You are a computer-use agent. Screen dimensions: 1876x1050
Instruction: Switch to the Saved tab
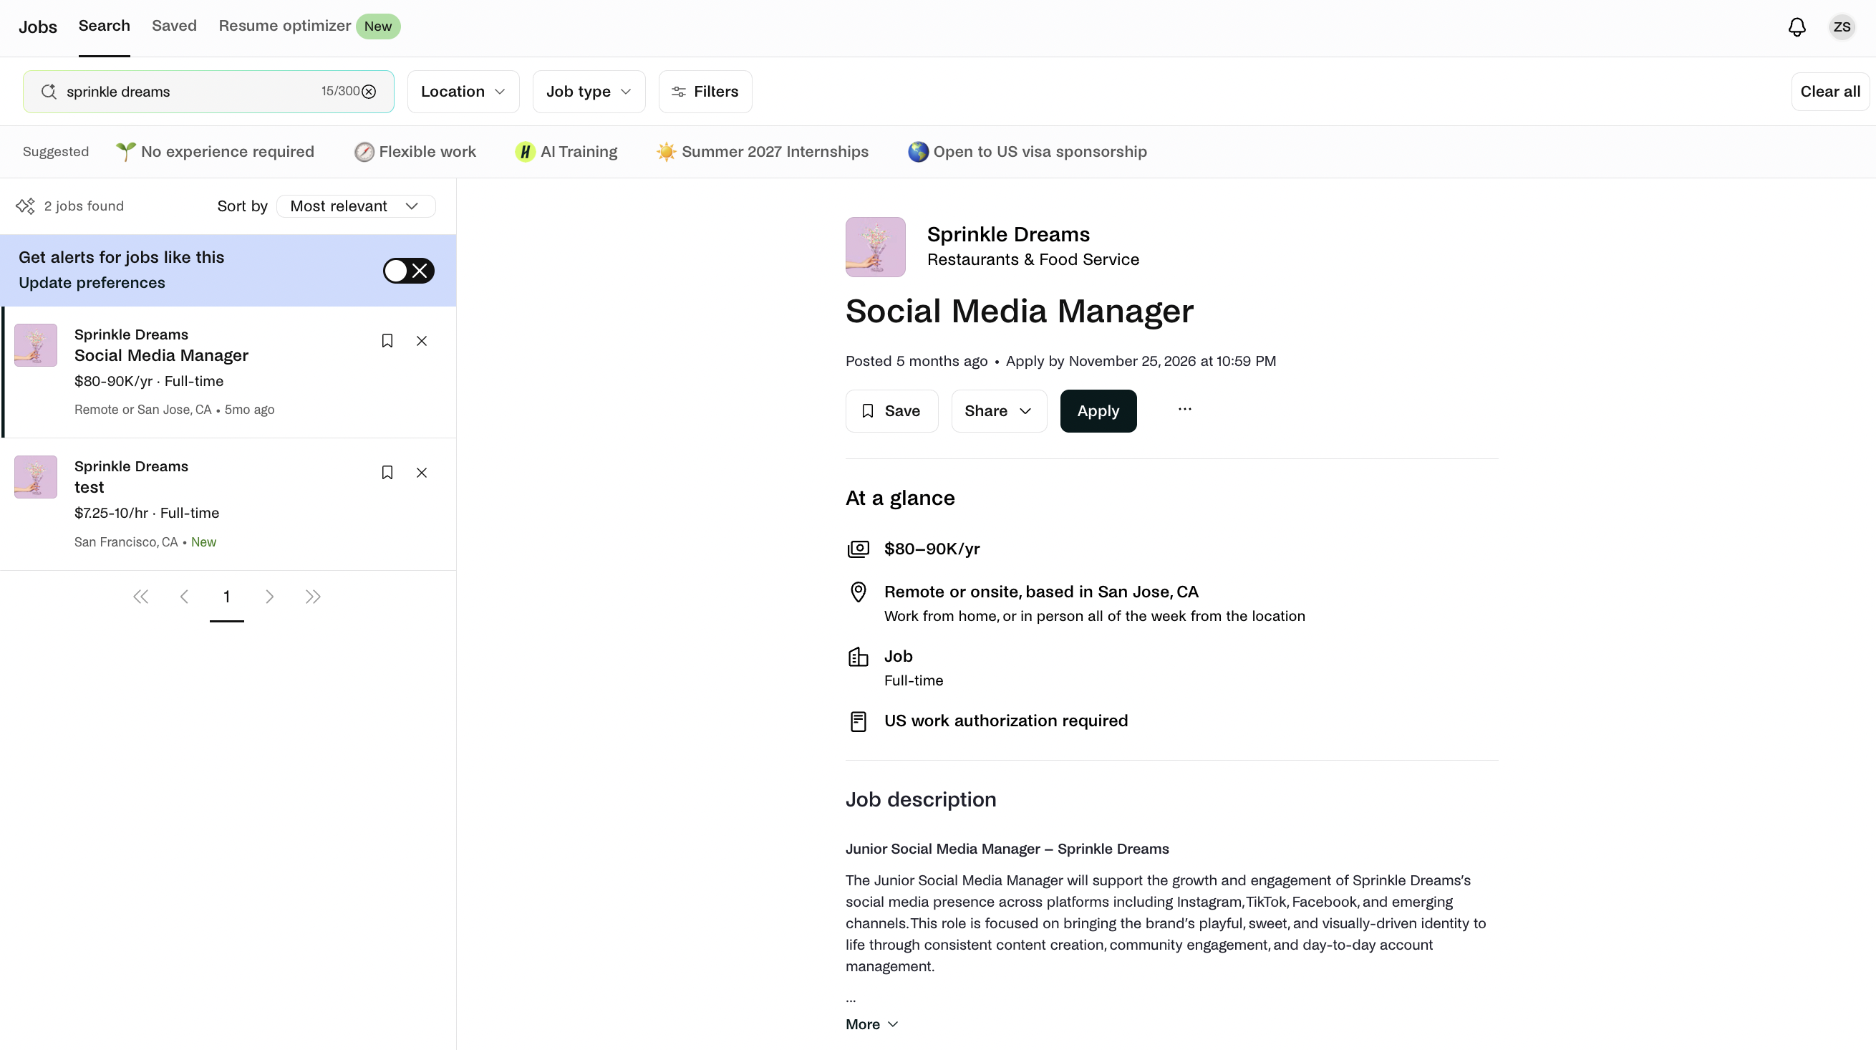pyautogui.click(x=174, y=26)
